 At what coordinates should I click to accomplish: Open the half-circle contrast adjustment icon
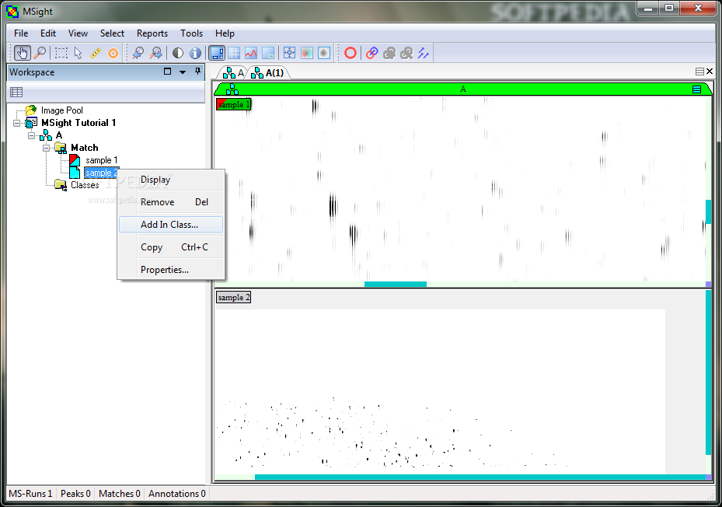178,53
